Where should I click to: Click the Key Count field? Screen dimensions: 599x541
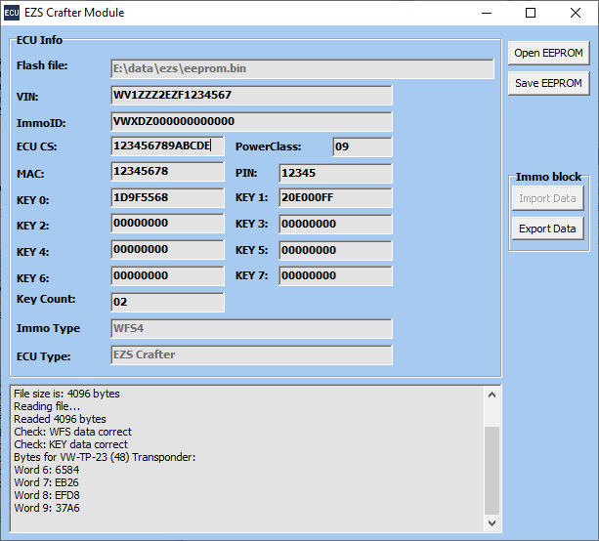coord(167,302)
